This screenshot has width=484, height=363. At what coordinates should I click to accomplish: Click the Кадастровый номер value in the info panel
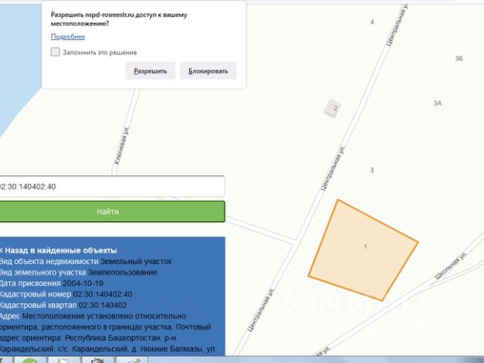coord(103,294)
